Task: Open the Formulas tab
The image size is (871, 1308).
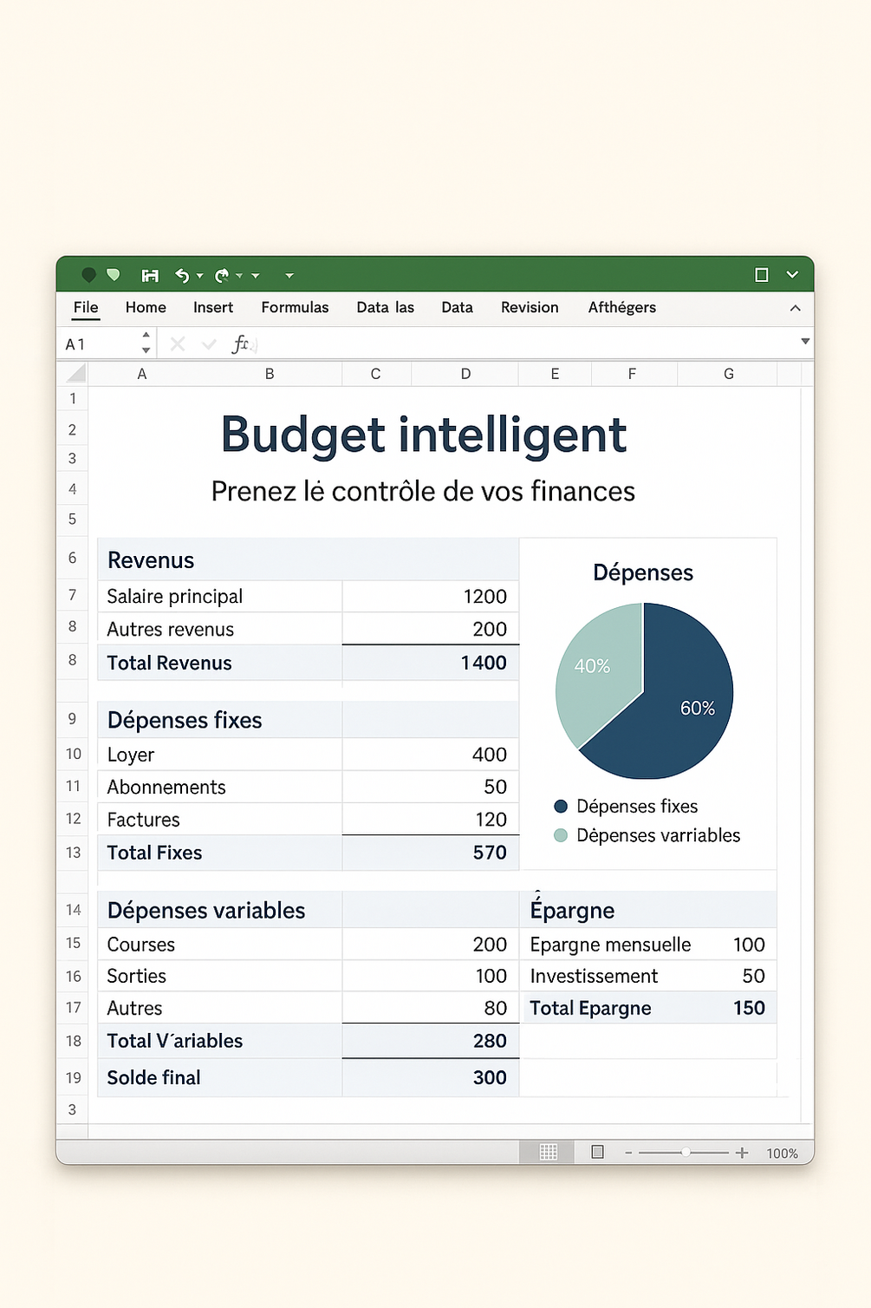Action: (295, 307)
